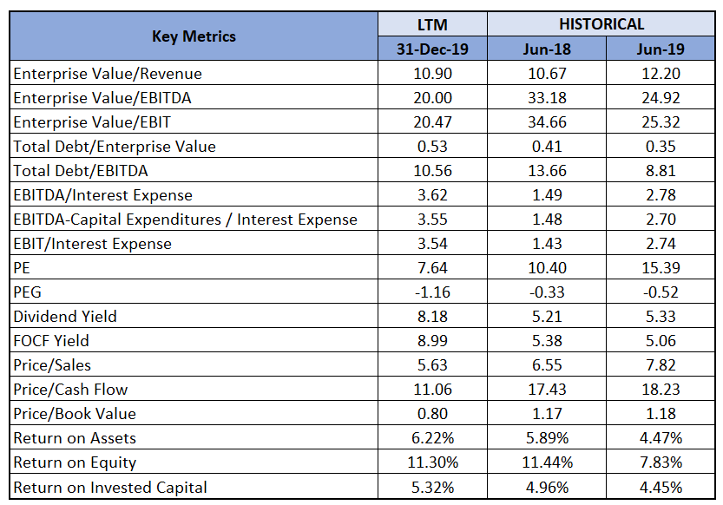This screenshot has width=723, height=505.
Task: Select the PEG LTM value -1.16
Action: pos(432,292)
